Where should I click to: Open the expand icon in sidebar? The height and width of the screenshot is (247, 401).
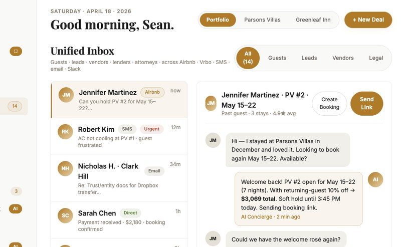(16, 51)
